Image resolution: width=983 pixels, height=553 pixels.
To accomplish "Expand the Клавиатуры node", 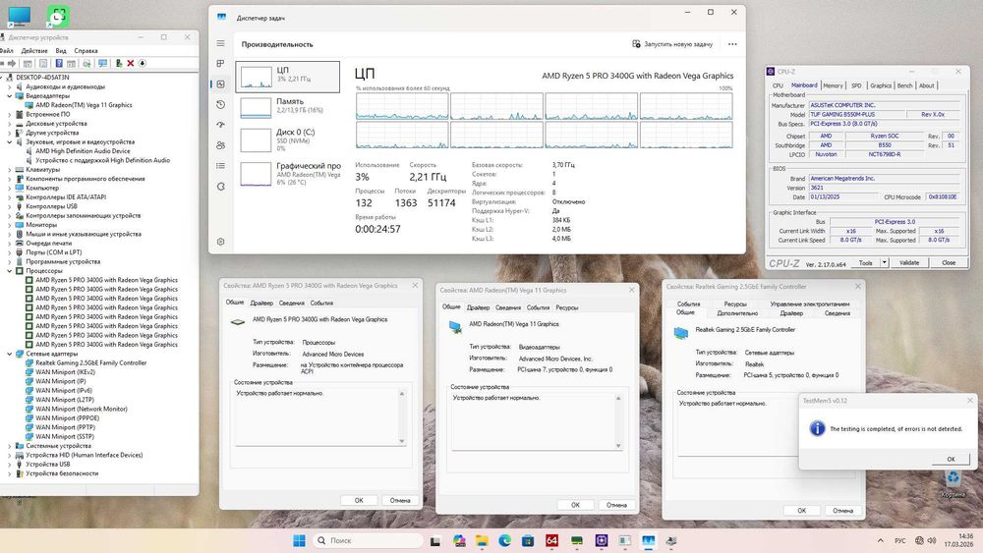I will [10, 170].
